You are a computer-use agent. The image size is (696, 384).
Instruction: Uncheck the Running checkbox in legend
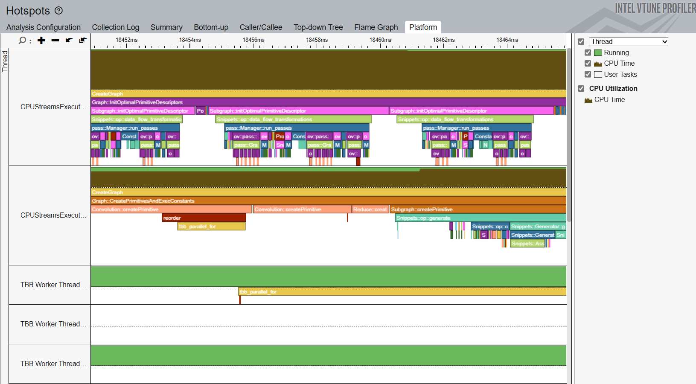point(588,52)
